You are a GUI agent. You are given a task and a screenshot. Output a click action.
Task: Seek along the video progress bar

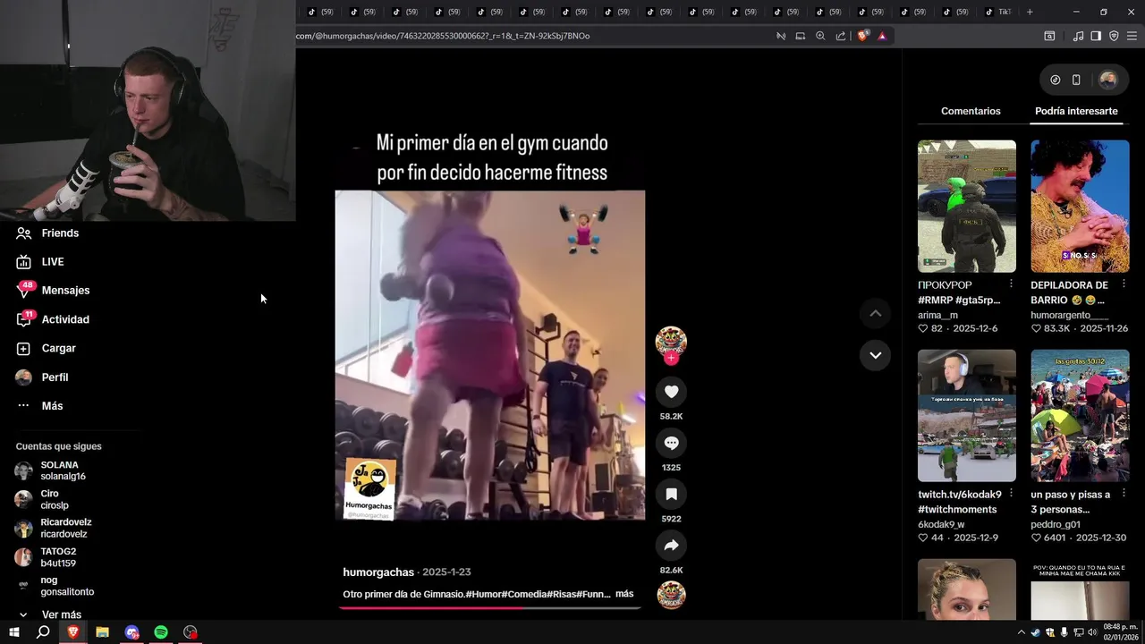click(489, 607)
